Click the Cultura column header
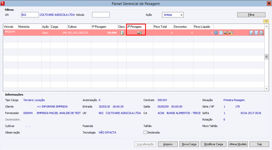Screen dimensions: 272x150 (x=79, y=27)
